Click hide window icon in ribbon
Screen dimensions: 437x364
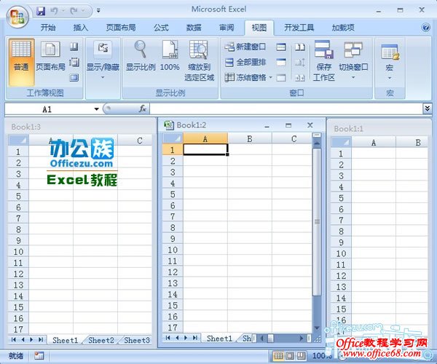click(x=281, y=62)
